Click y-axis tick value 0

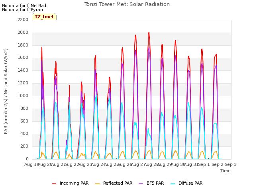click(x=27, y=159)
